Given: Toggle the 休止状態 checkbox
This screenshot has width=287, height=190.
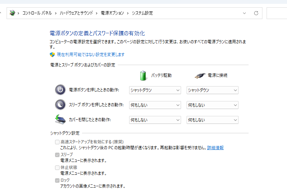Looking at the screenshot, I should pos(57,168).
